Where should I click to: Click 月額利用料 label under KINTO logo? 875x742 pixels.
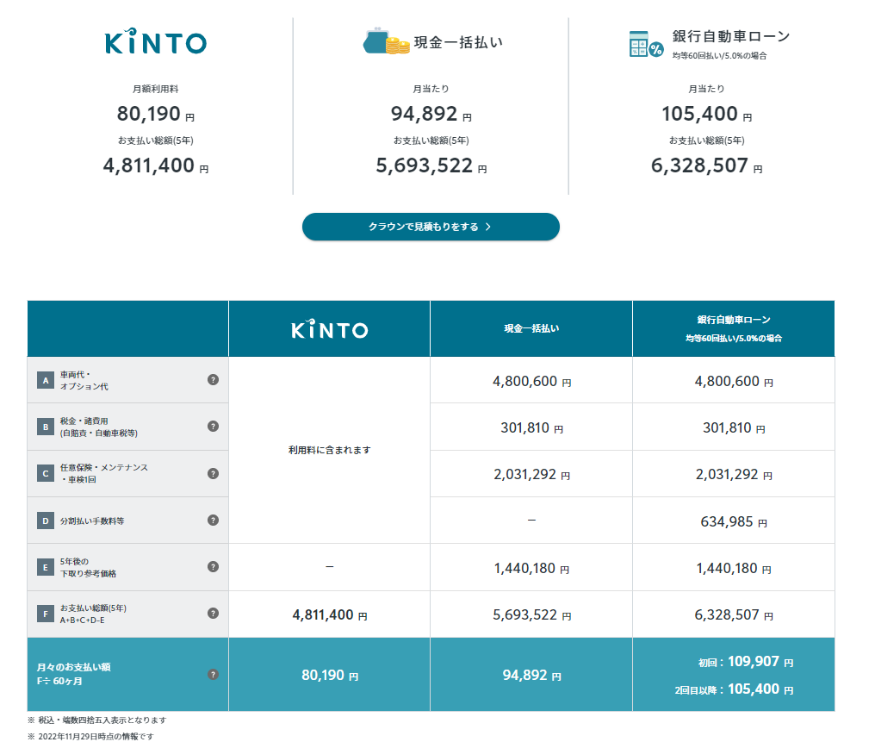point(156,89)
